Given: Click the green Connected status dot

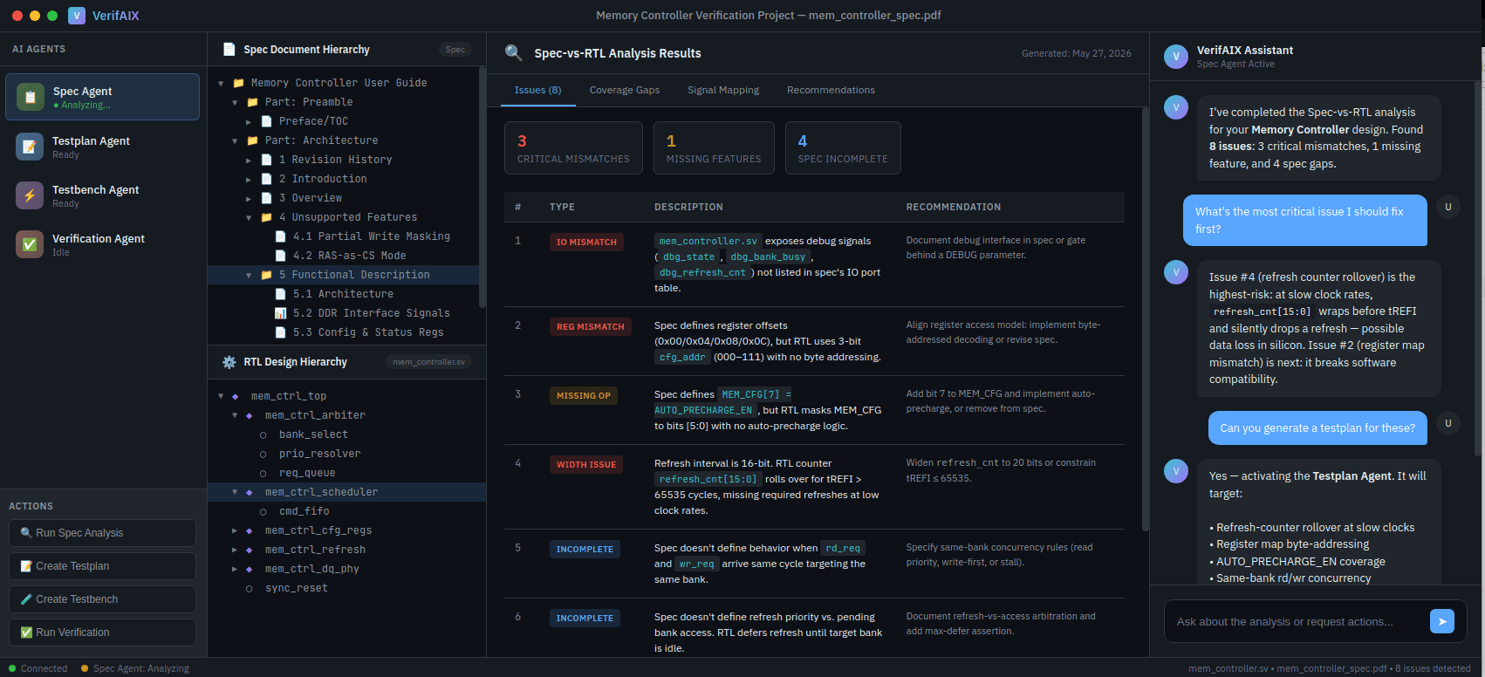Looking at the screenshot, I should point(12,668).
